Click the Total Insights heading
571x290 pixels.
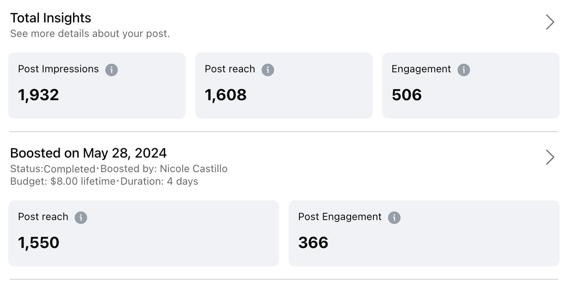(x=51, y=18)
